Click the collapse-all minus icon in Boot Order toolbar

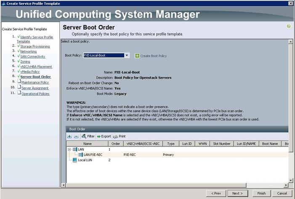coord(76,136)
